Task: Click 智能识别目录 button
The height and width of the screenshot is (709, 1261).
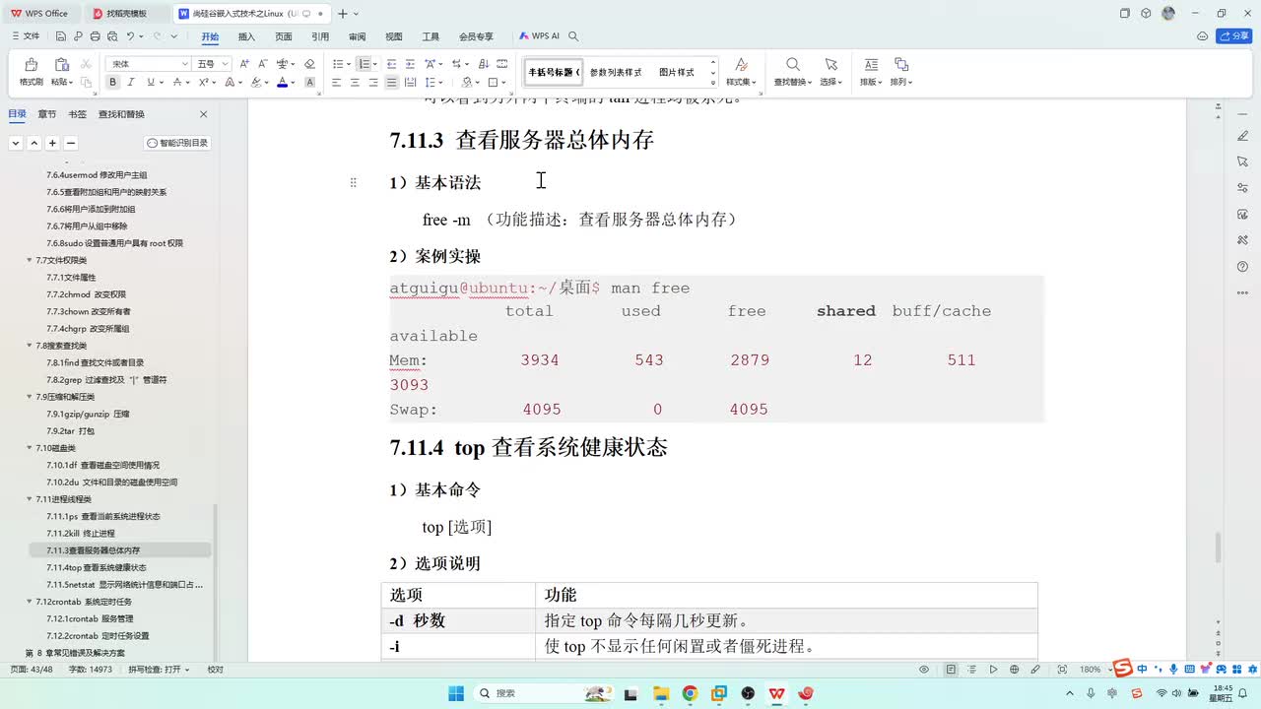Action: (178, 143)
